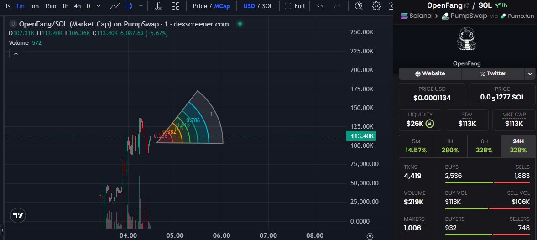Click the 04:00 time axis label
The width and height of the screenshot is (537, 240).
(128, 235)
